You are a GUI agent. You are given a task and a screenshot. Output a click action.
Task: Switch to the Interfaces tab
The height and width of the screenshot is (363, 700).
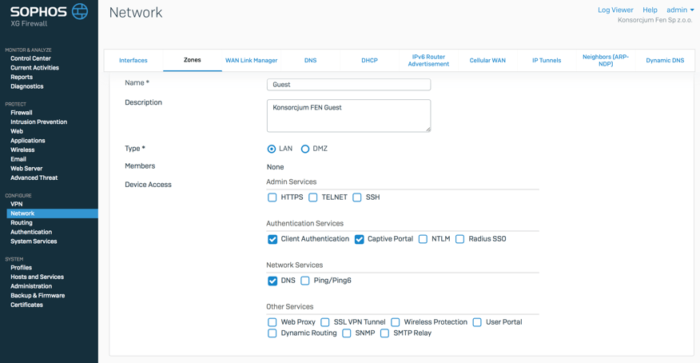[133, 60]
